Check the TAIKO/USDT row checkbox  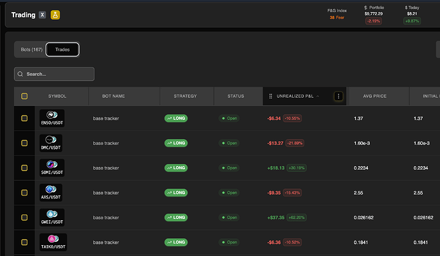coord(24,242)
